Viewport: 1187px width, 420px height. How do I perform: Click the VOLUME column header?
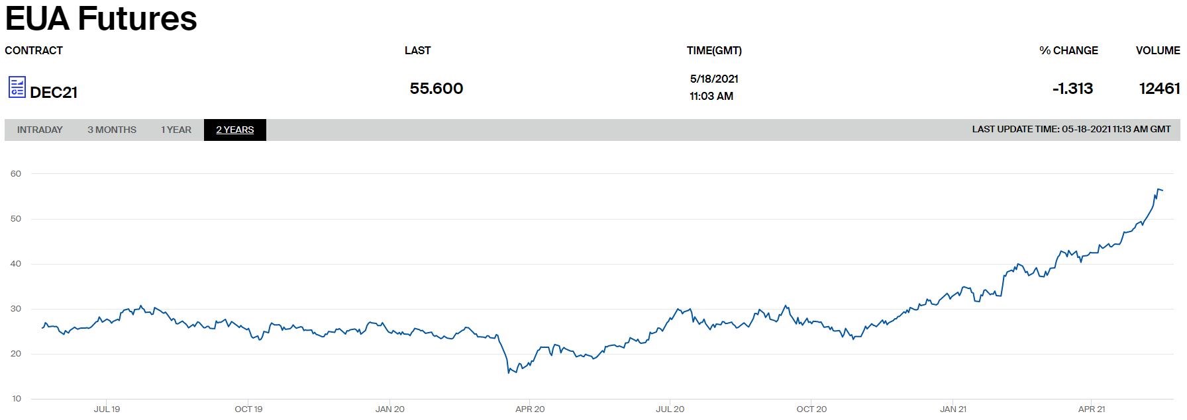click(1157, 50)
